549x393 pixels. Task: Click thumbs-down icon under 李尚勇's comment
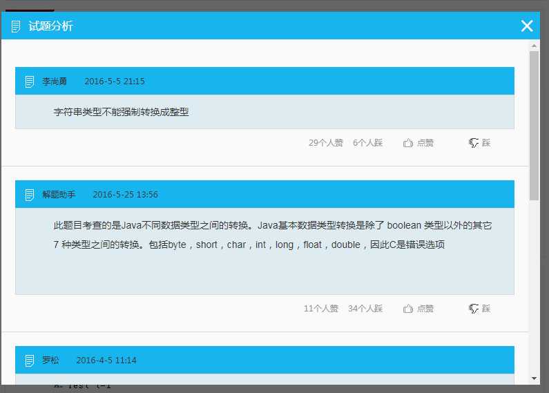(473, 143)
